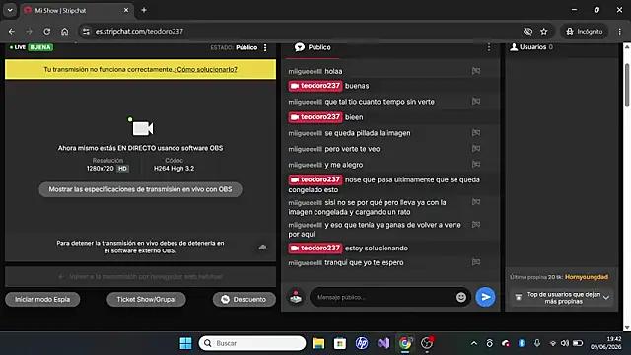Screen dimensions: 631x355
Task: Flag the message 'y eso que tenía ya ganas'
Action: click(476, 225)
